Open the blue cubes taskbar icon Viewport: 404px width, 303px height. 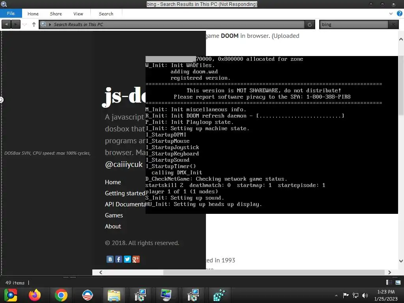219,295
